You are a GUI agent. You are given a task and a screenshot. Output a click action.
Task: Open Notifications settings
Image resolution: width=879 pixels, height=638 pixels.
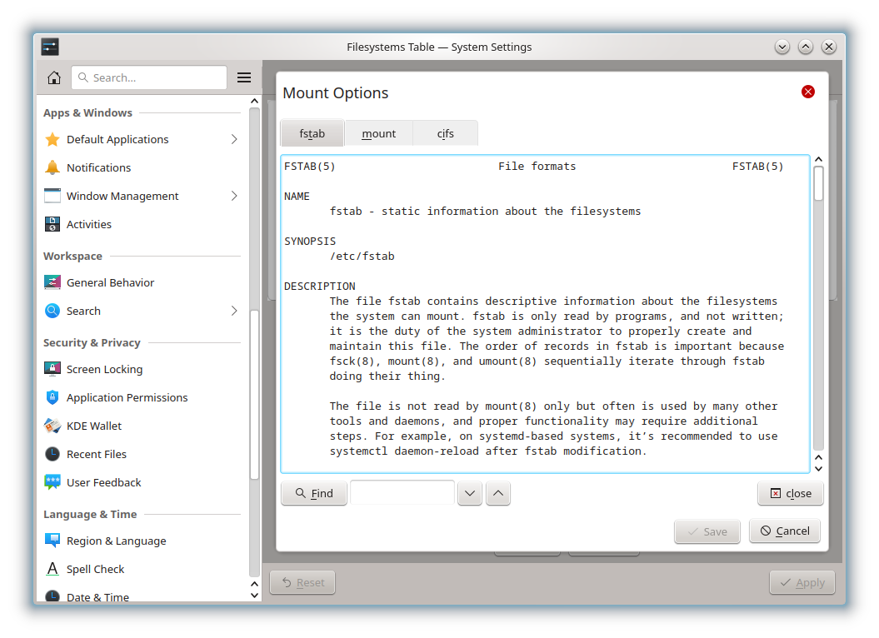[x=142, y=167]
